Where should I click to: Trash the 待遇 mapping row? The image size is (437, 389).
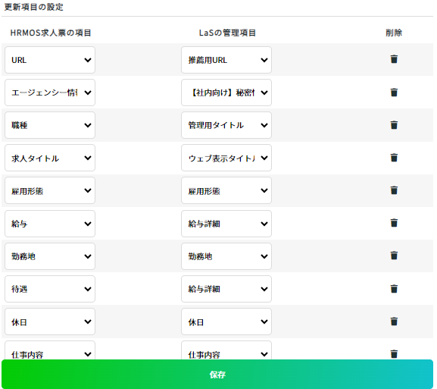point(394,289)
